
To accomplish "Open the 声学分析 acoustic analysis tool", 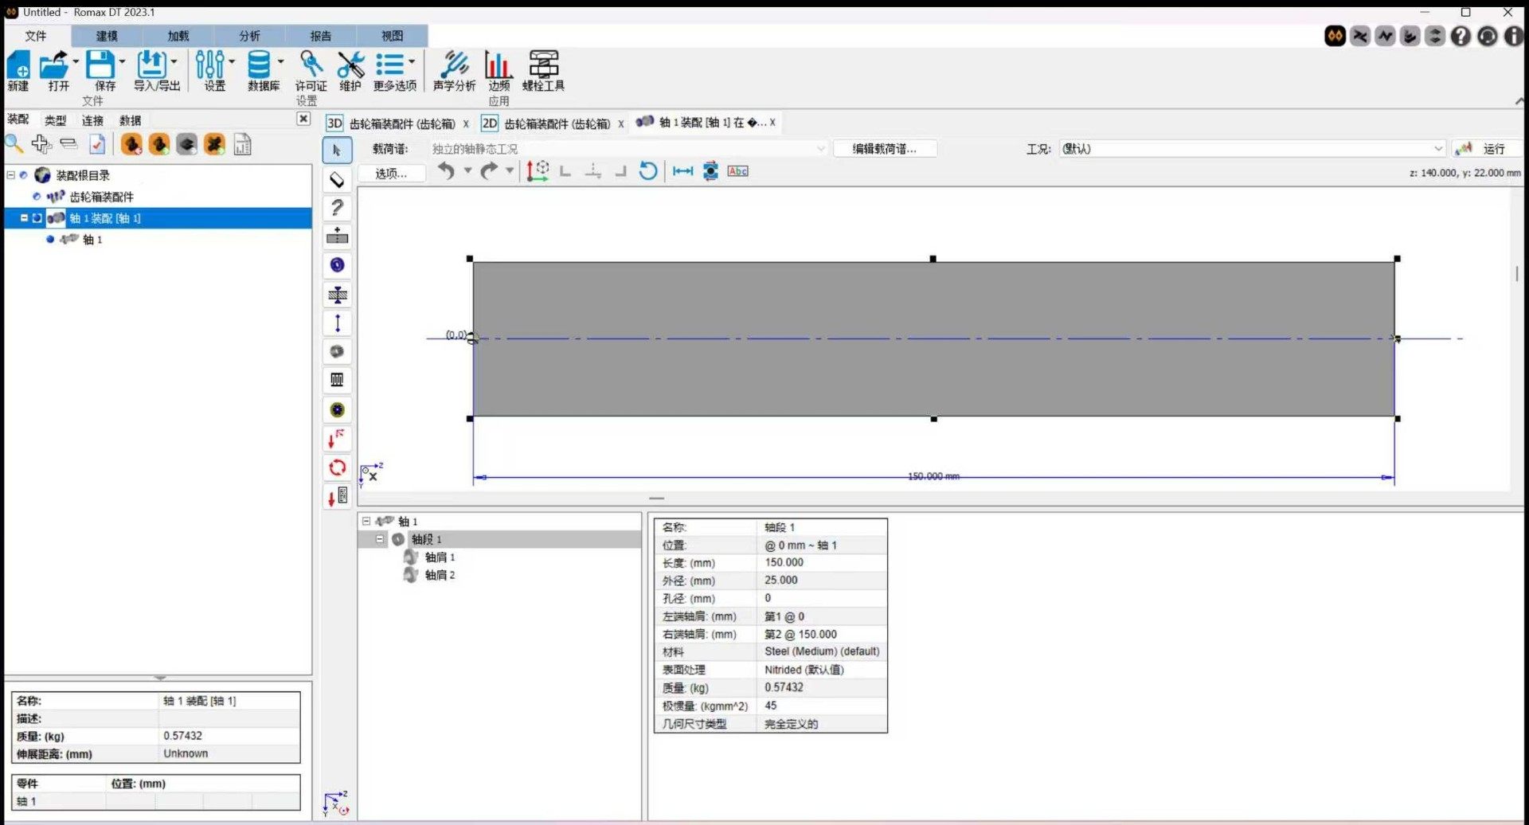I will pos(454,69).
